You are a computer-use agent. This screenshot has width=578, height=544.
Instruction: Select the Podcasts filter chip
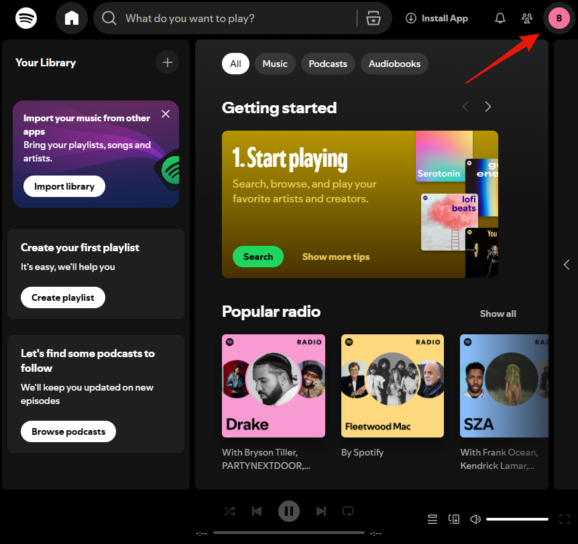[x=328, y=64]
